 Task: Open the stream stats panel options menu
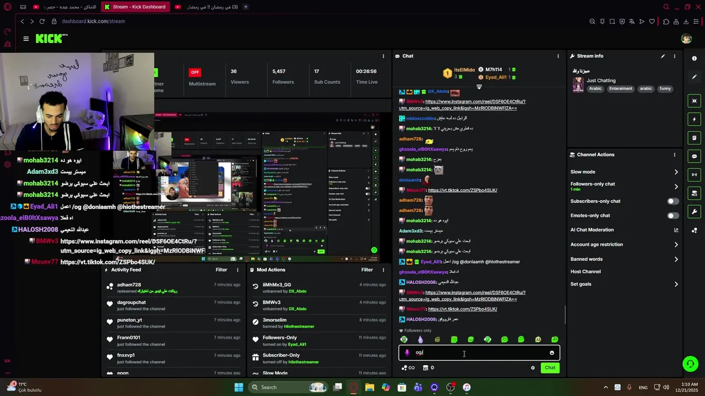[383, 56]
